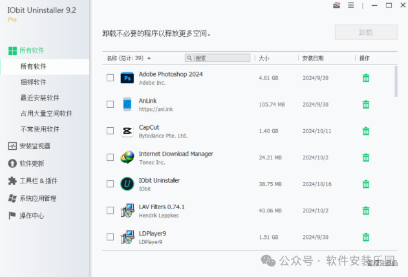Click the 操作 column header
The height and width of the screenshot is (277, 408).
(364, 58)
